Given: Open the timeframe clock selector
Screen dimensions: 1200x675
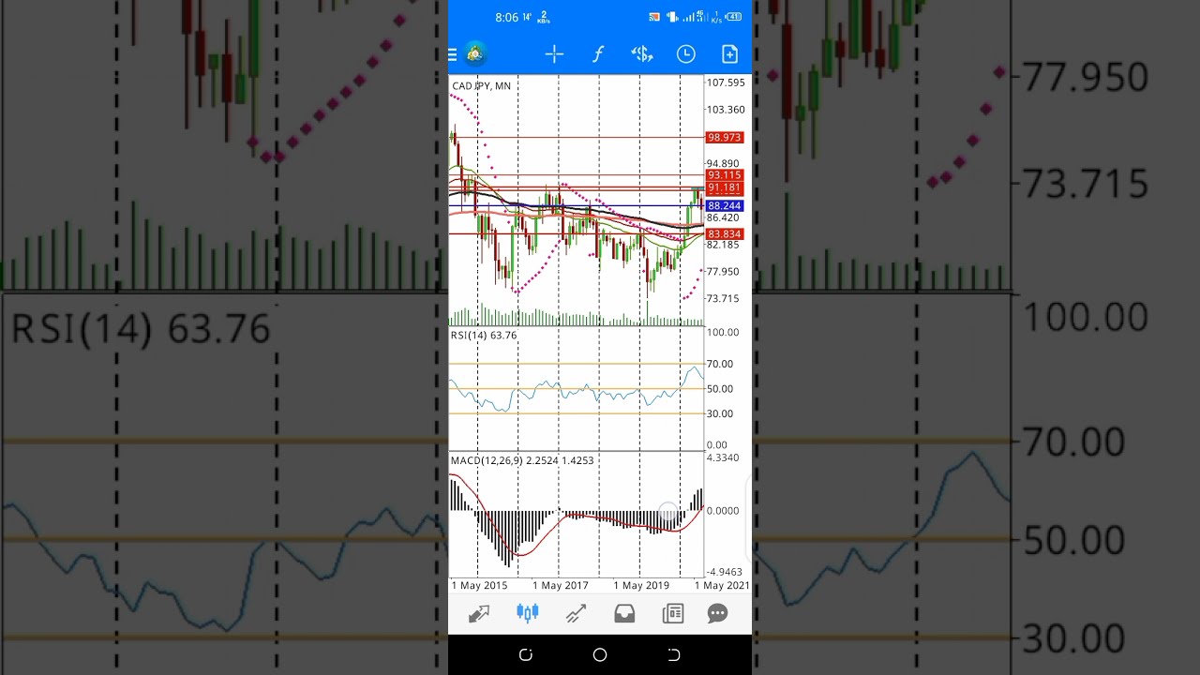Looking at the screenshot, I should coord(686,54).
